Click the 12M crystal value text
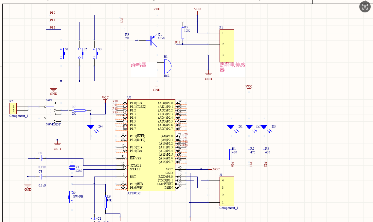The image size is (373, 222). (79, 171)
